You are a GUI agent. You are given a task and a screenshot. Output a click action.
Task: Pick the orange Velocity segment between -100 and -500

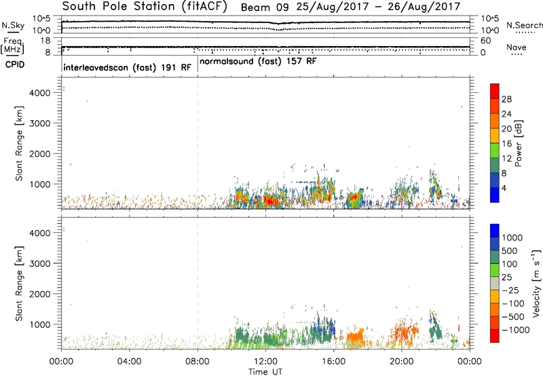pyautogui.click(x=495, y=309)
